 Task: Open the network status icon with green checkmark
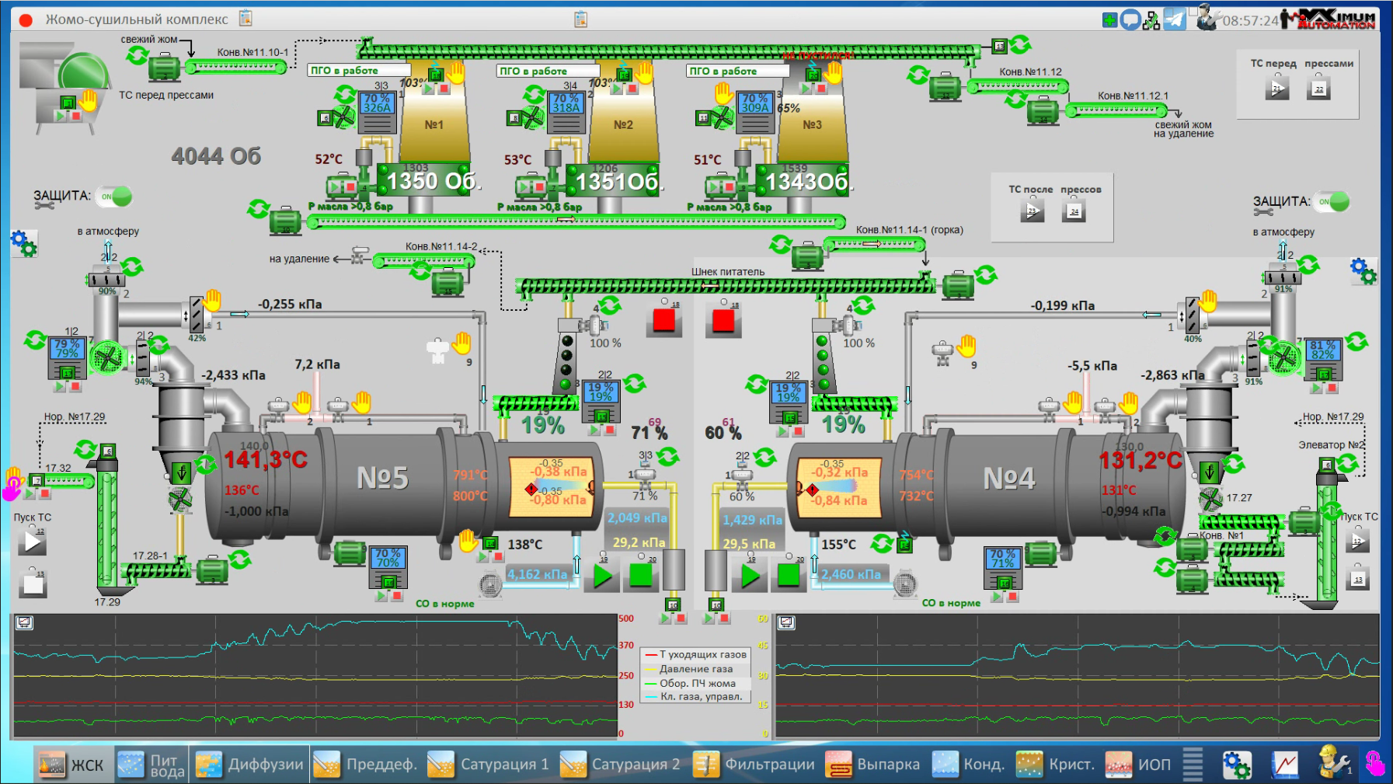[x=1151, y=20]
